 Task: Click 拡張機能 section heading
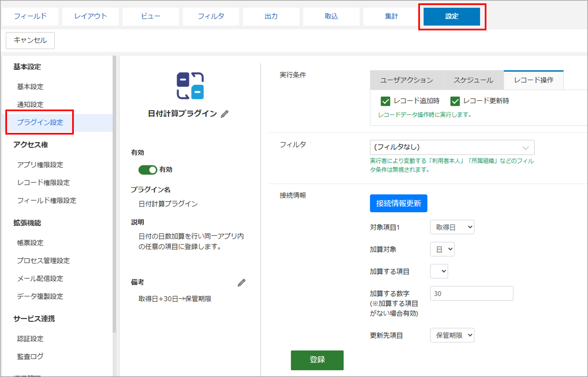coord(27,223)
